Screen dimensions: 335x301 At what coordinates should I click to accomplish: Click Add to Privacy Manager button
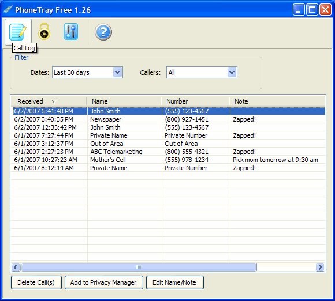pos(104,282)
